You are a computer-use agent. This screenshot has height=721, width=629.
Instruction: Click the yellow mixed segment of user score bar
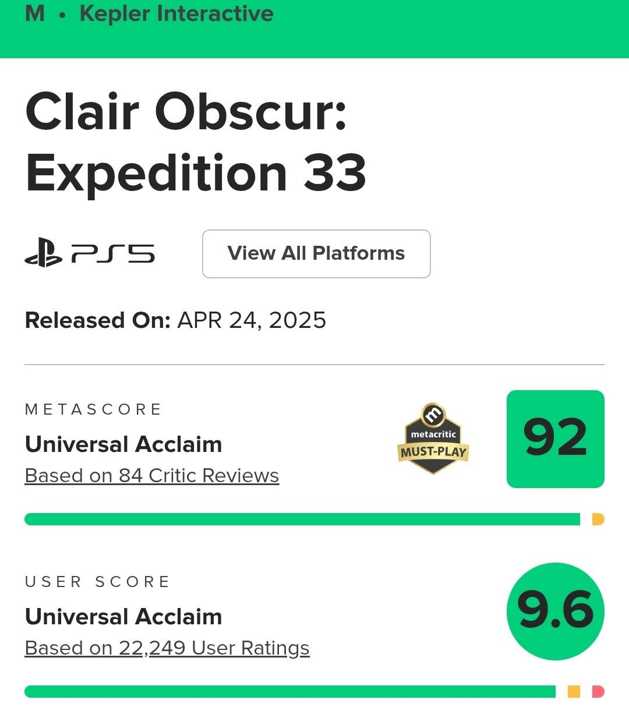[574, 691]
